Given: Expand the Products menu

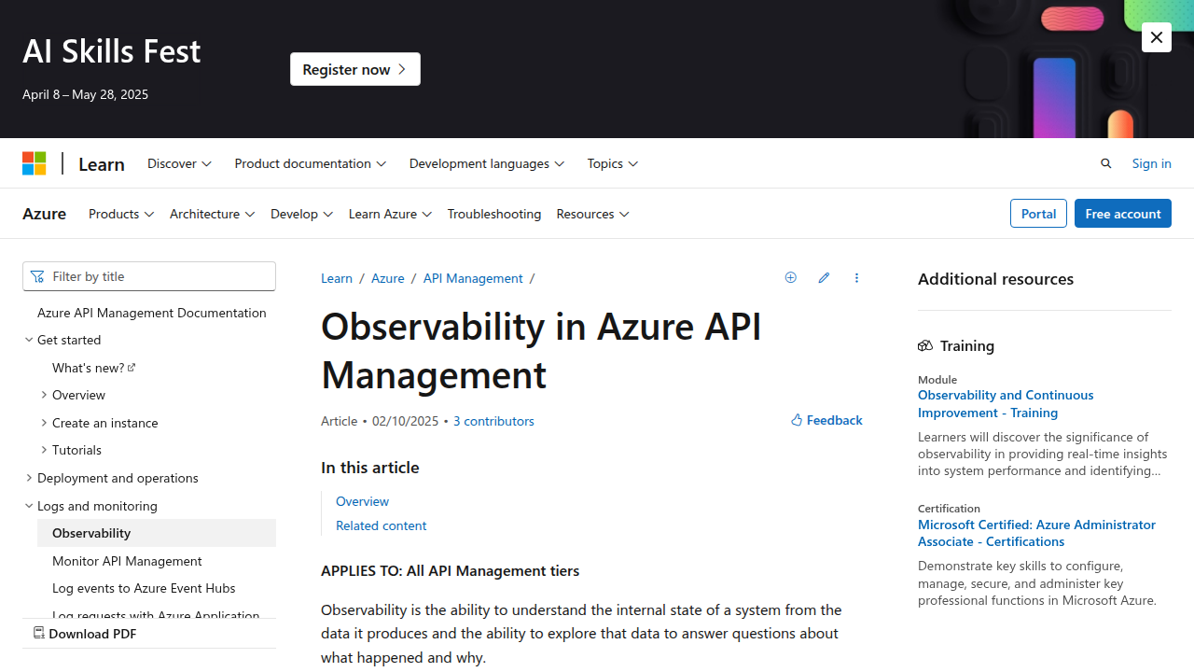Looking at the screenshot, I should click(x=121, y=214).
